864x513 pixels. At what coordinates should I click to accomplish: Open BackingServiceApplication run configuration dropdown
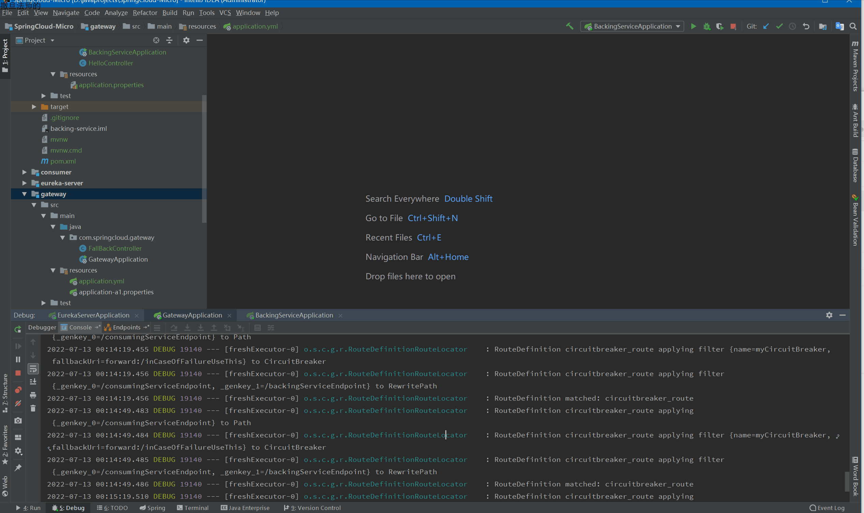[x=632, y=26]
